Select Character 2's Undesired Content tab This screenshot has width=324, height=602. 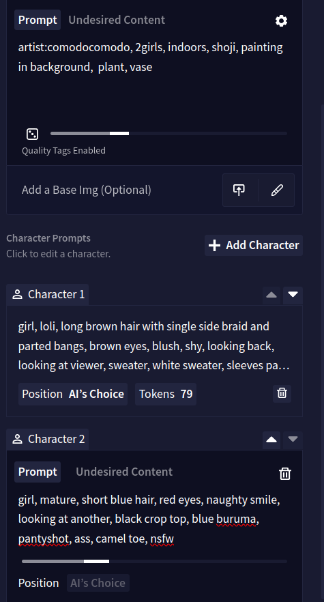tap(124, 472)
